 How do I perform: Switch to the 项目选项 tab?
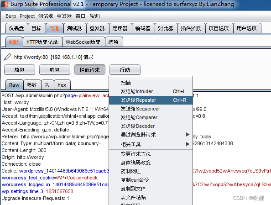(x=219, y=28)
